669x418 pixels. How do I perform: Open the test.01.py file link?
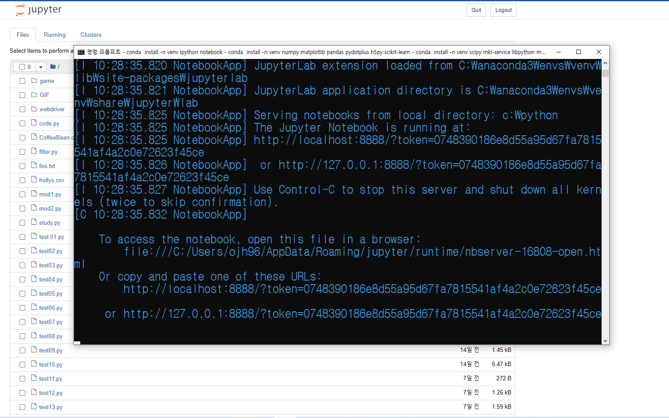(x=51, y=237)
